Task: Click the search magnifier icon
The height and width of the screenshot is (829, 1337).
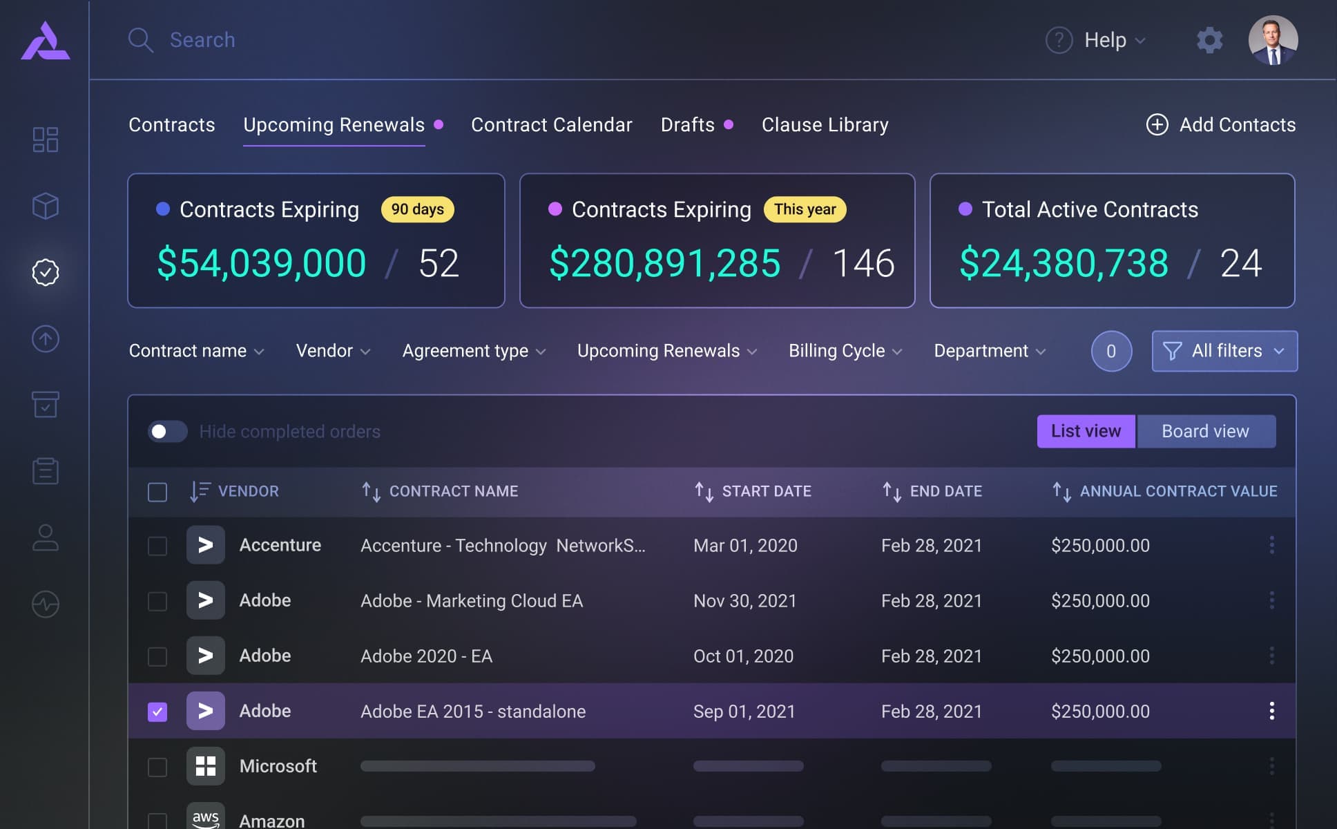Action: tap(140, 40)
